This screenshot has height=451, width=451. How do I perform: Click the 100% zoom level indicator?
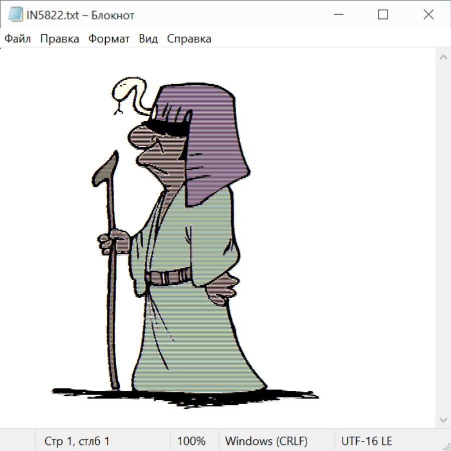(x=191, y=441)
